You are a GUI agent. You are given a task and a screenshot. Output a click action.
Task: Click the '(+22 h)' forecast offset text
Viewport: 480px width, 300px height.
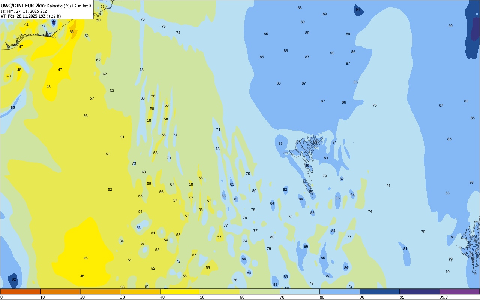pyautogui.click(x=54, y=16)
